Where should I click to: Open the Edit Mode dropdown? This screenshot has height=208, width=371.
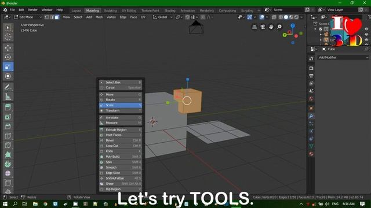pyautogui.click(x=28, y=17)
